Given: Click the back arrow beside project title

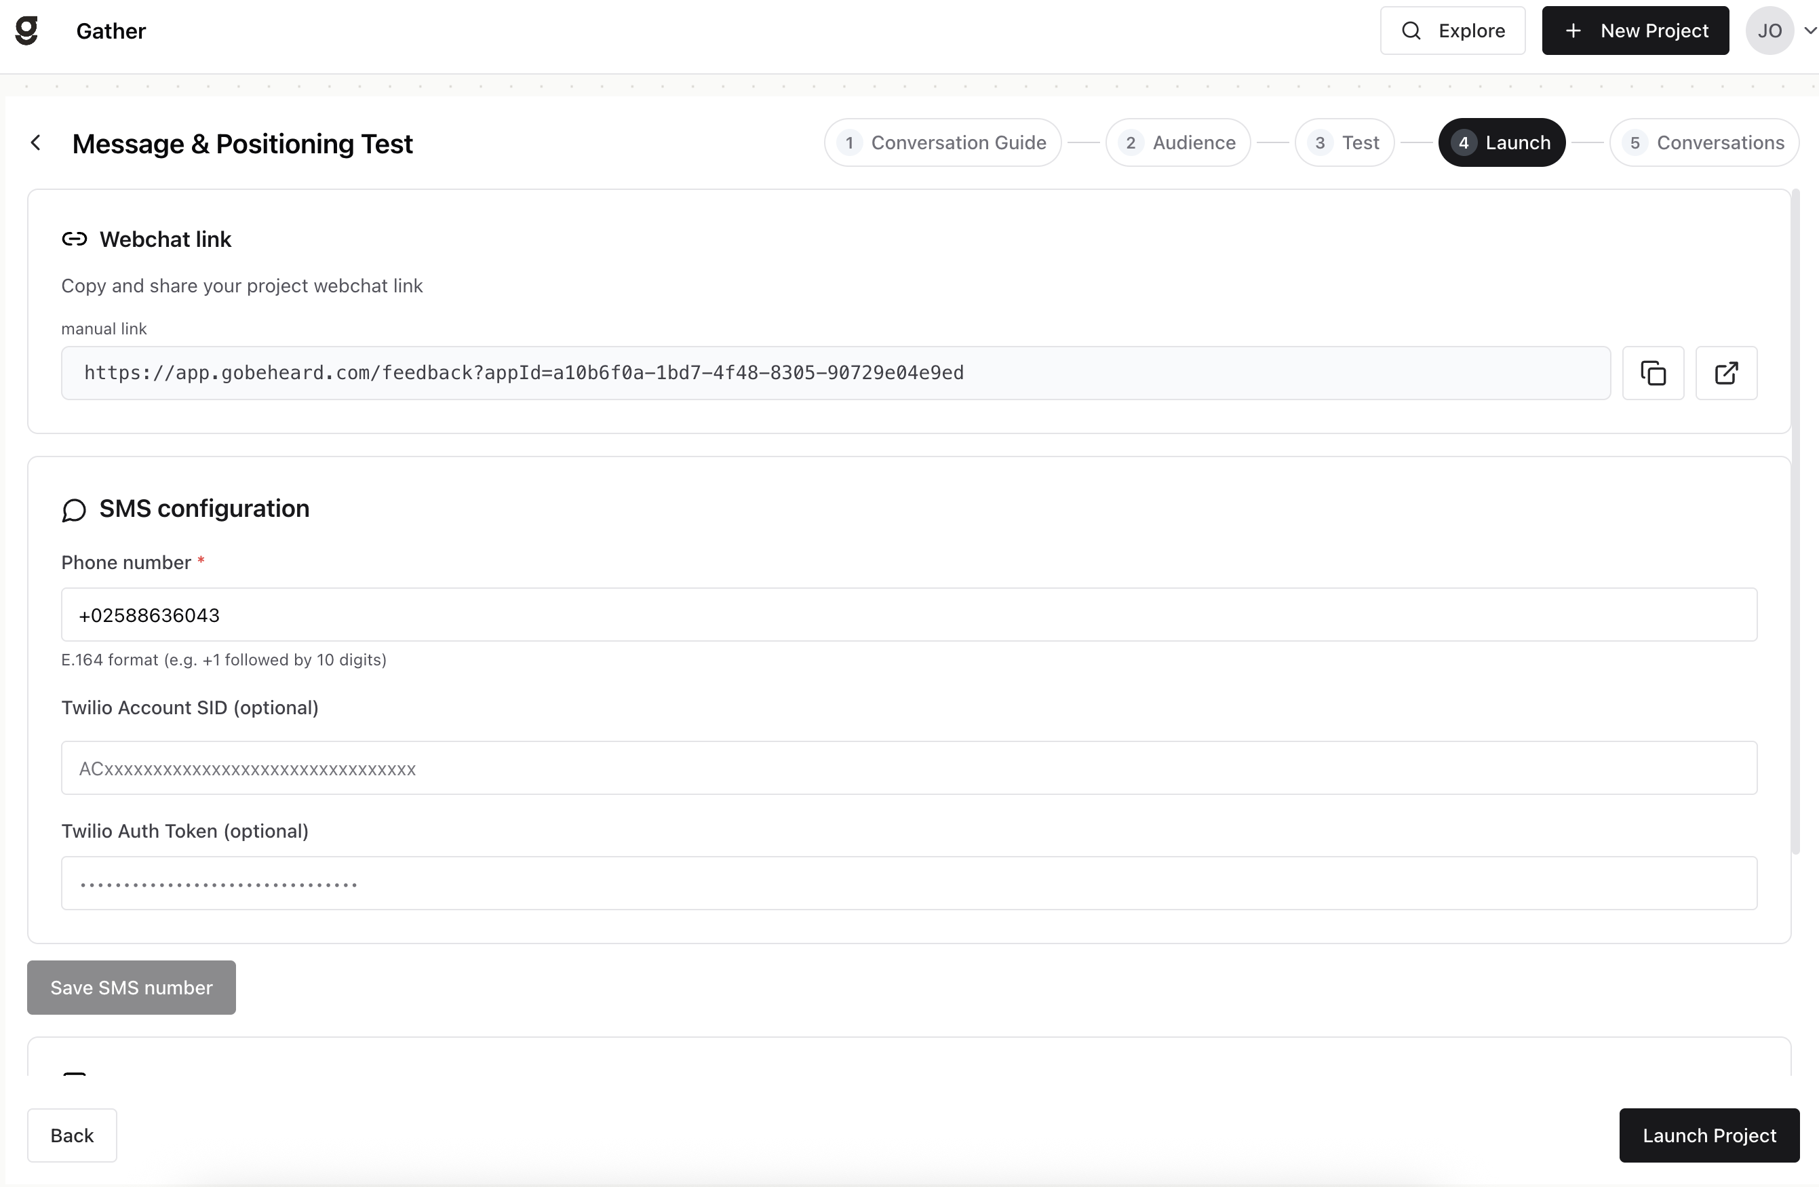Looking at the screenshot, I should coord(36,143).
